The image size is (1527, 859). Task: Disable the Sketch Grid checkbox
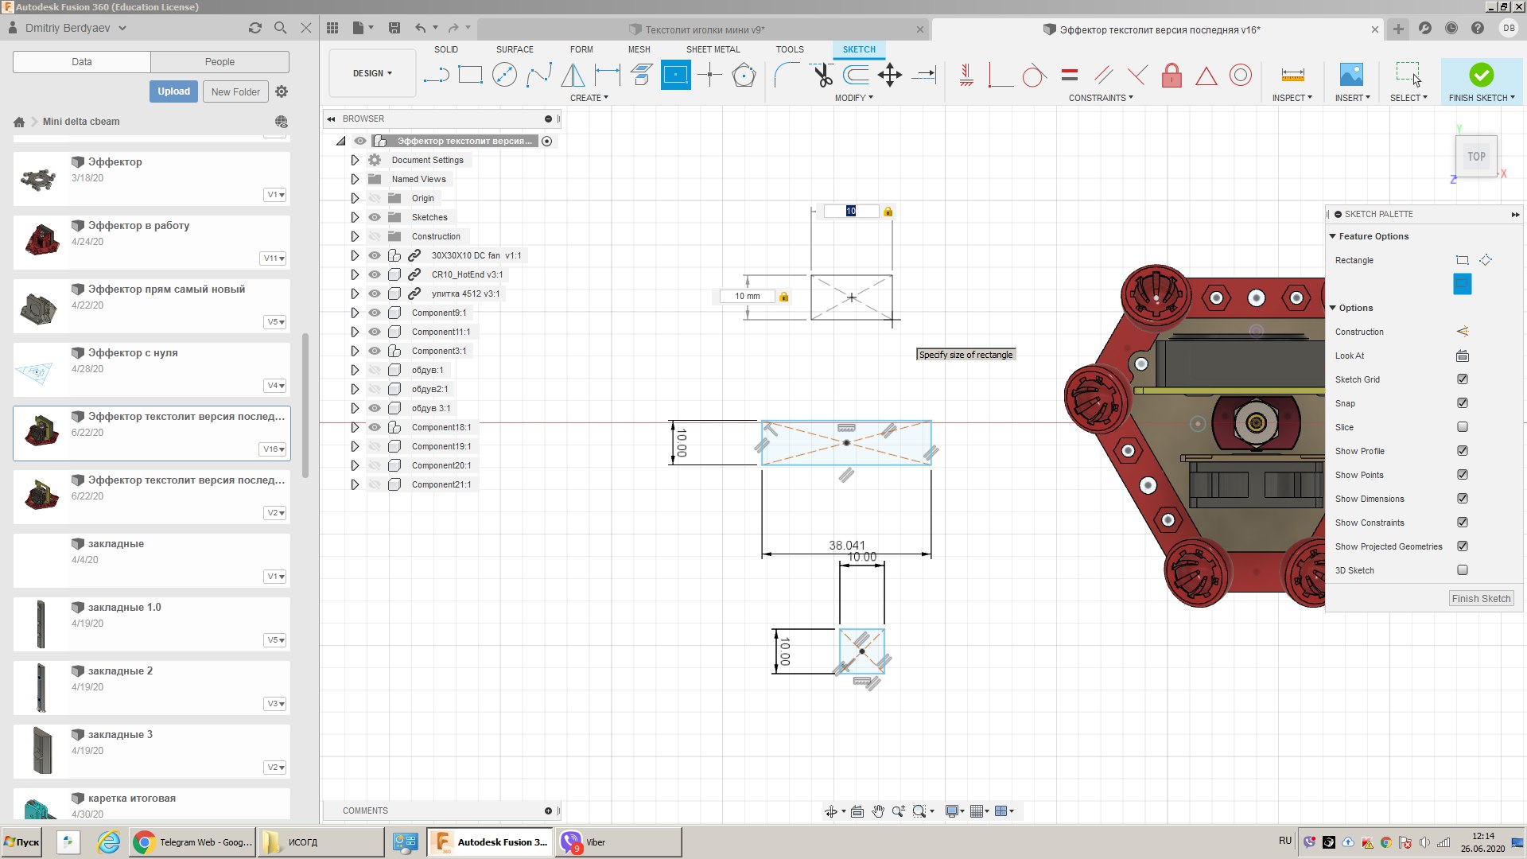pos(1462,379)
